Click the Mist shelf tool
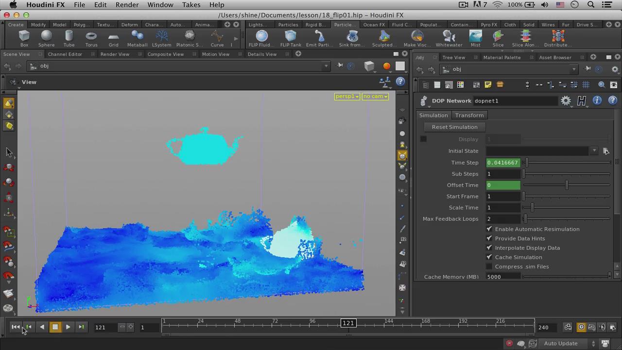622x350 pixels. (x=475, y=38)
